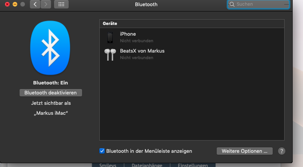Focus the Suchen search field

(x=259, y=4)
